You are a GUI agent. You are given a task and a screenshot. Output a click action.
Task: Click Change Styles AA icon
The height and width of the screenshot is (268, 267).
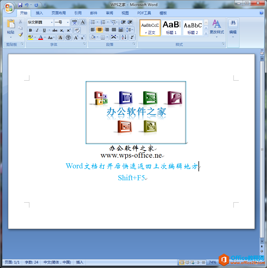pos(217,24)
